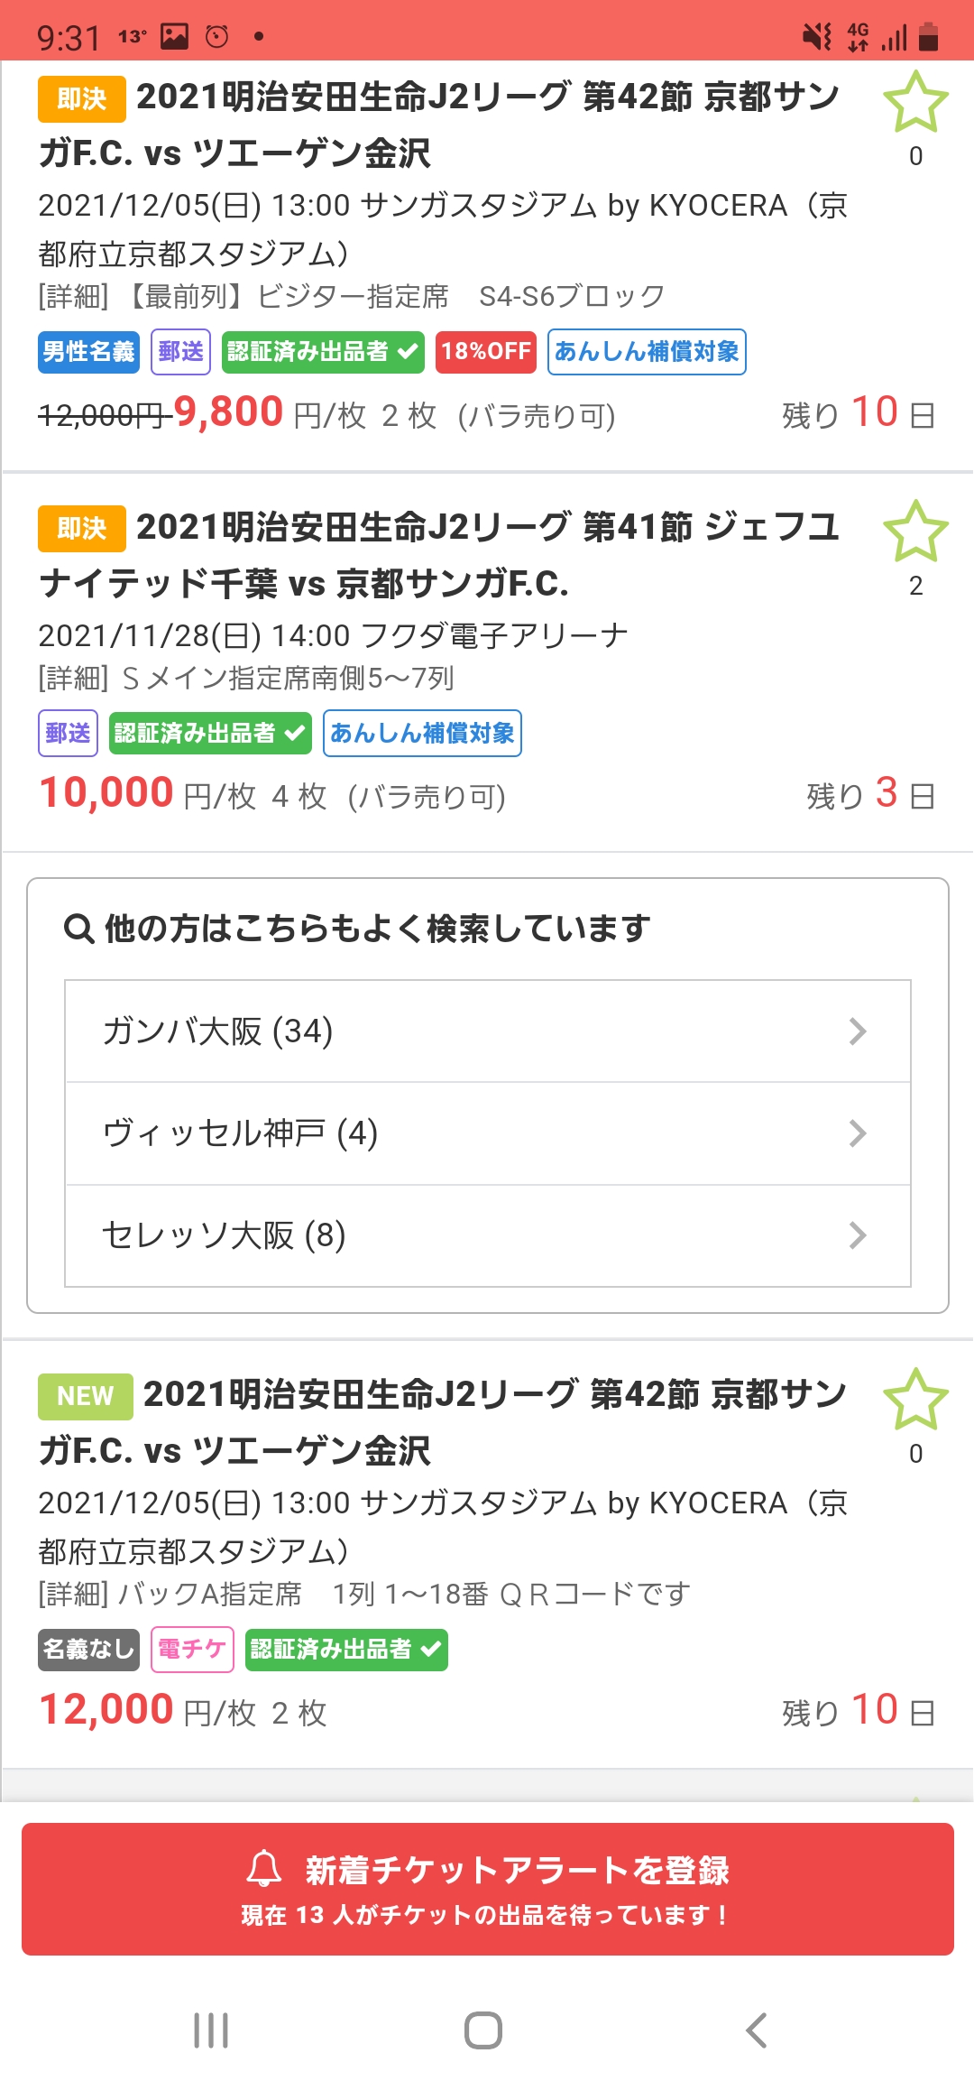Tap the Android back navigation icon
The width and height of the screenshot is (974, 2090).
[756, 2030]
